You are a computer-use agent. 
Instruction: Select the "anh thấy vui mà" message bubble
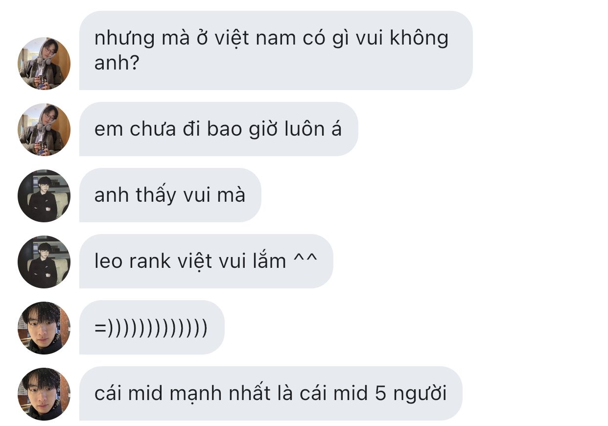tap(170, 195)
